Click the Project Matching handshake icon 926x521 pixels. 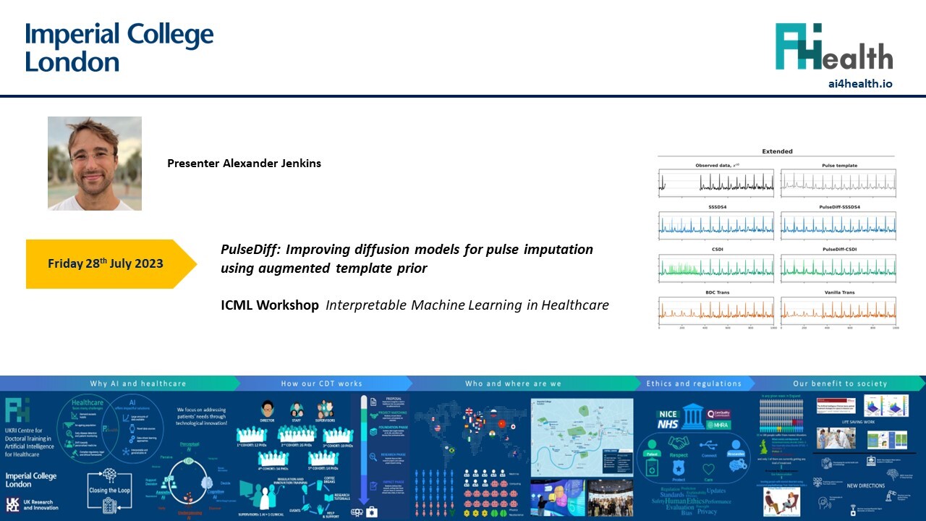coord(373,415)
